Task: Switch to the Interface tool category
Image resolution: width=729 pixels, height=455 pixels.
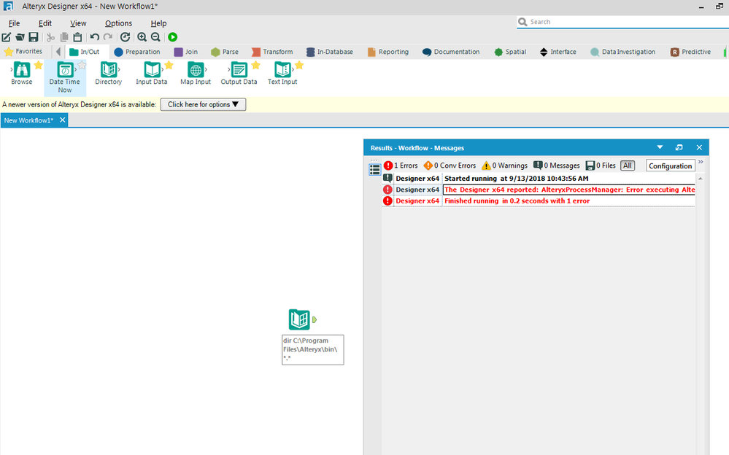Action: [558, 52]
